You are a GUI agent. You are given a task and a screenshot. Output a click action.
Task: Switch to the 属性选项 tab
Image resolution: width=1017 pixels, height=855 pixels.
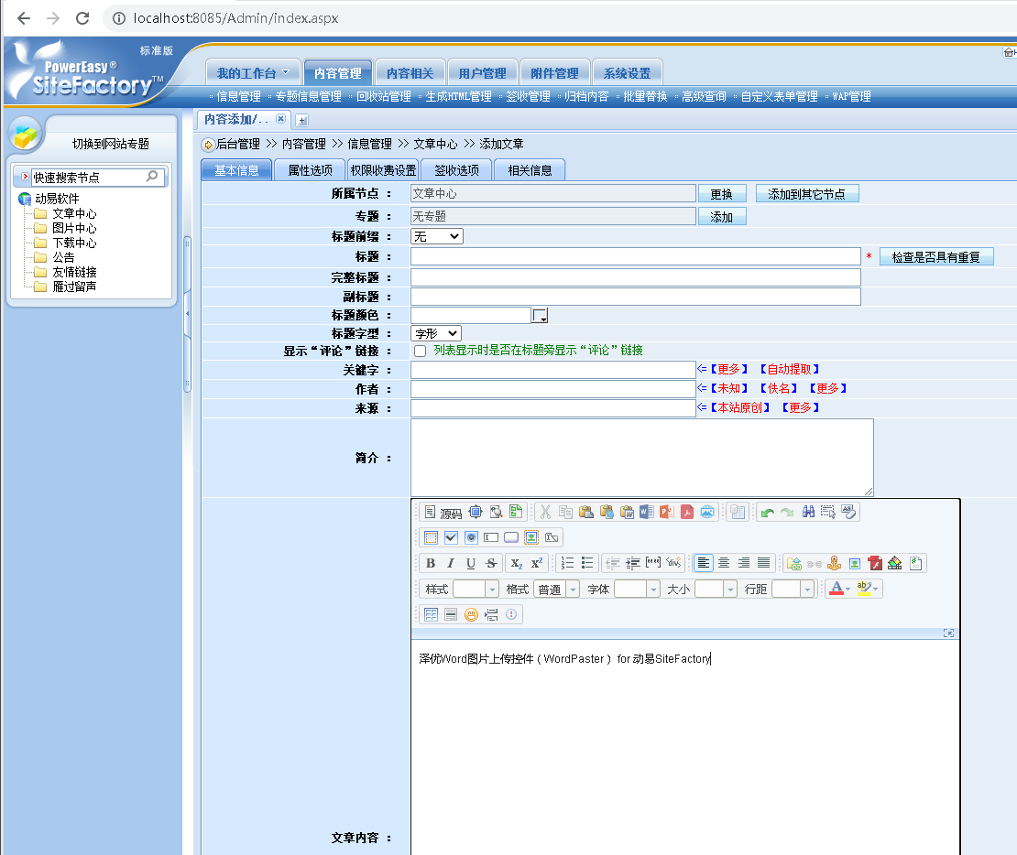coord(309,169)
